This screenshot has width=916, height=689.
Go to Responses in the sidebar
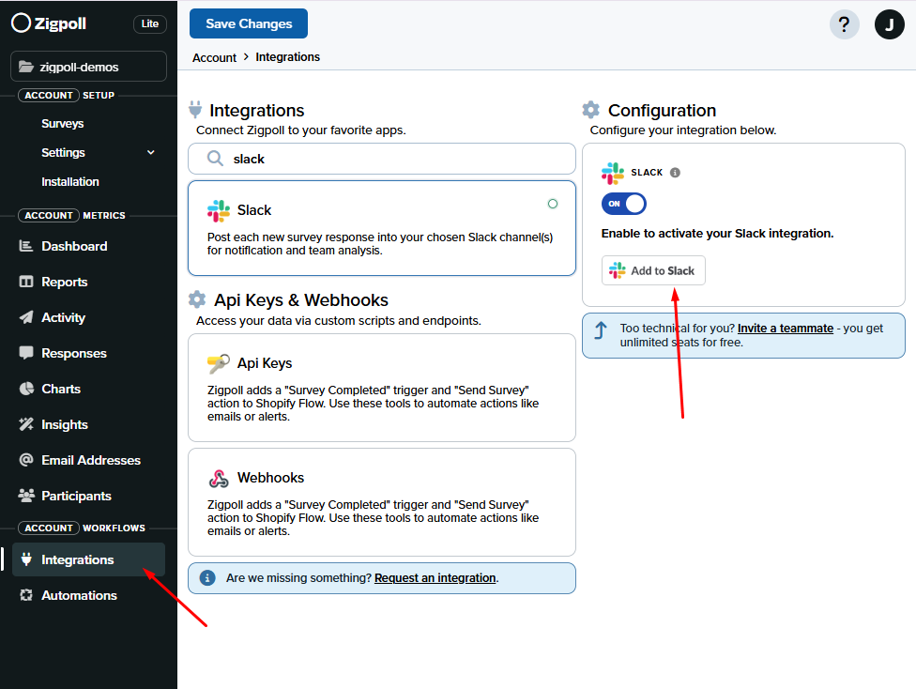click(x=73, y=353)
